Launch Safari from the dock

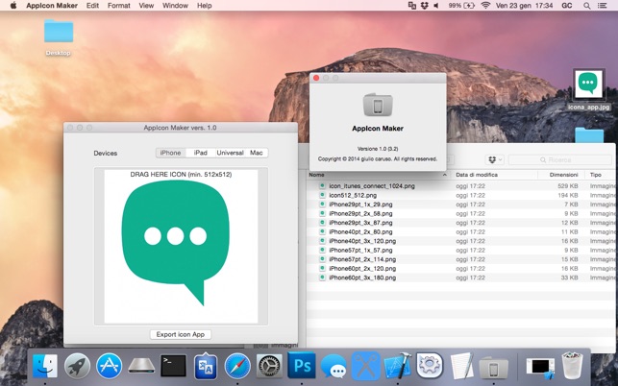[x=237, y=366]
